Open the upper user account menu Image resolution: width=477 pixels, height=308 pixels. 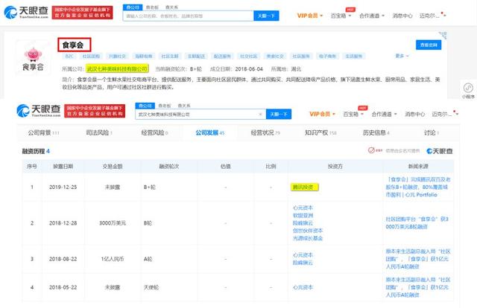pos(432,16)
